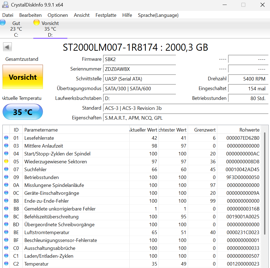Select the Lesefehlerrate parameter name
The height and width of the screenshot is (268, 270).
coord(39,138)
